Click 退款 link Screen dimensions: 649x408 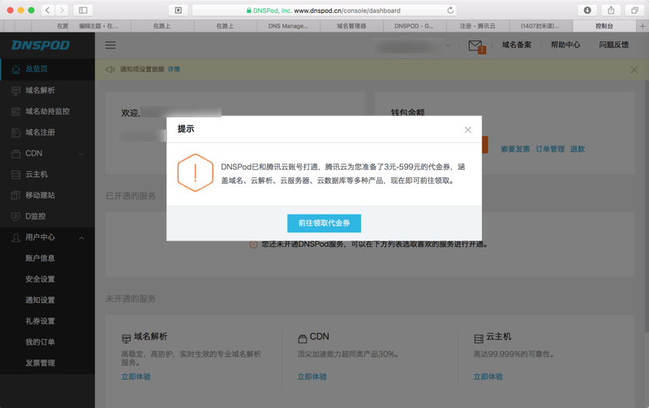[x=578, y=149]
